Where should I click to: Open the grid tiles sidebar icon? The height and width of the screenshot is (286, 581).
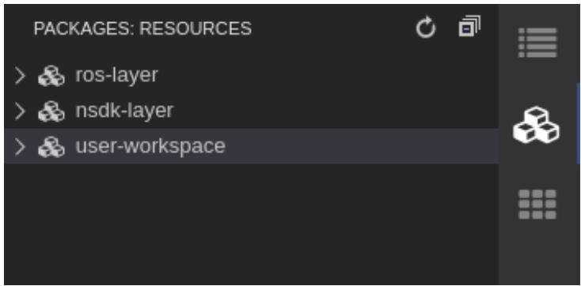coord(537,205)
